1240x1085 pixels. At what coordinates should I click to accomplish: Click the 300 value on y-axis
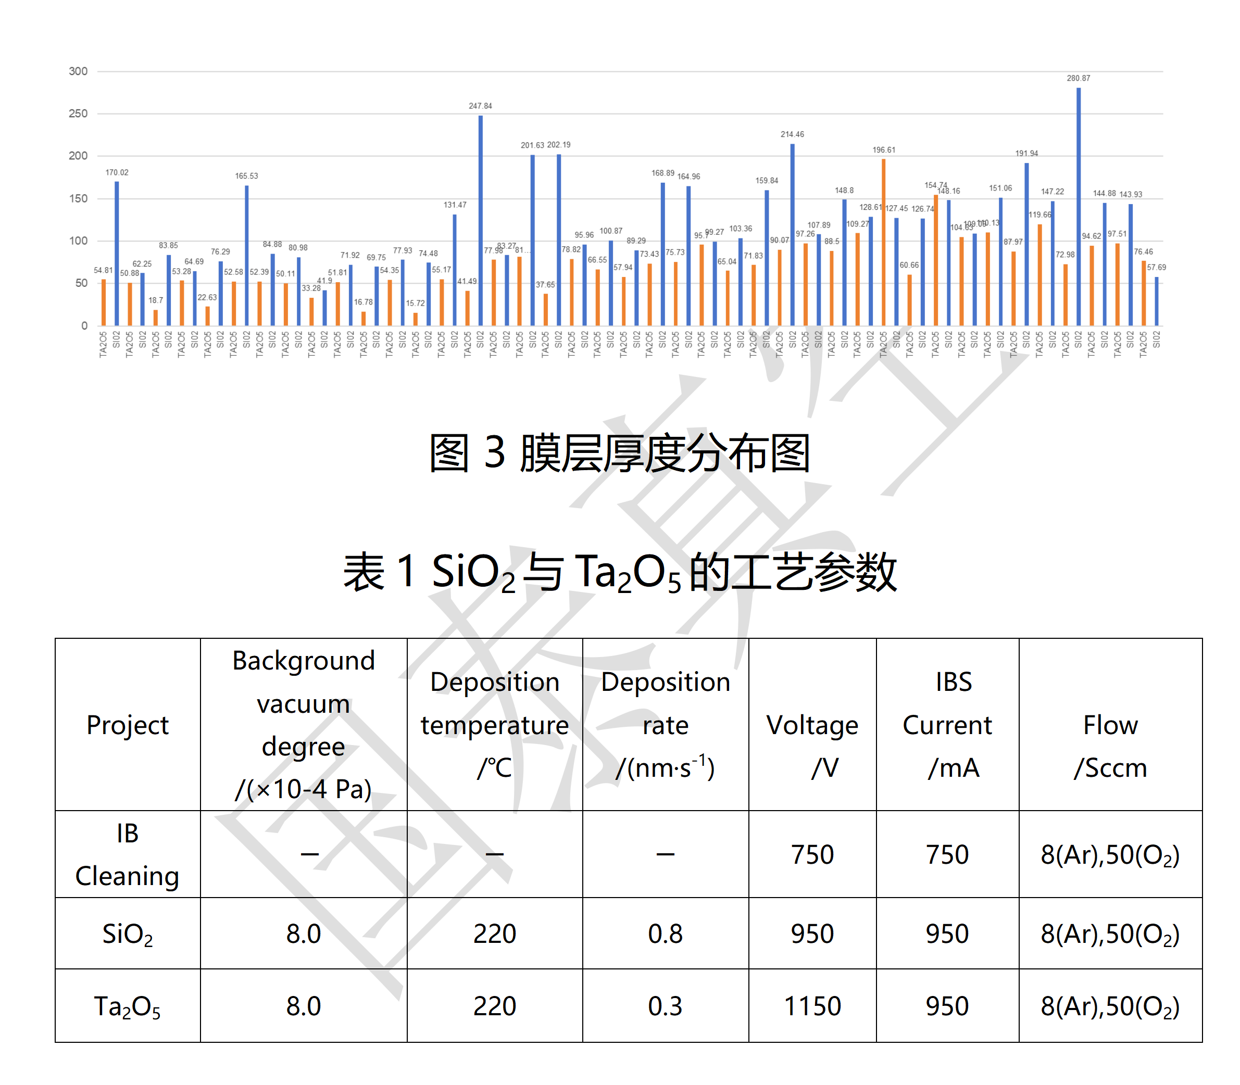point(78,71)
